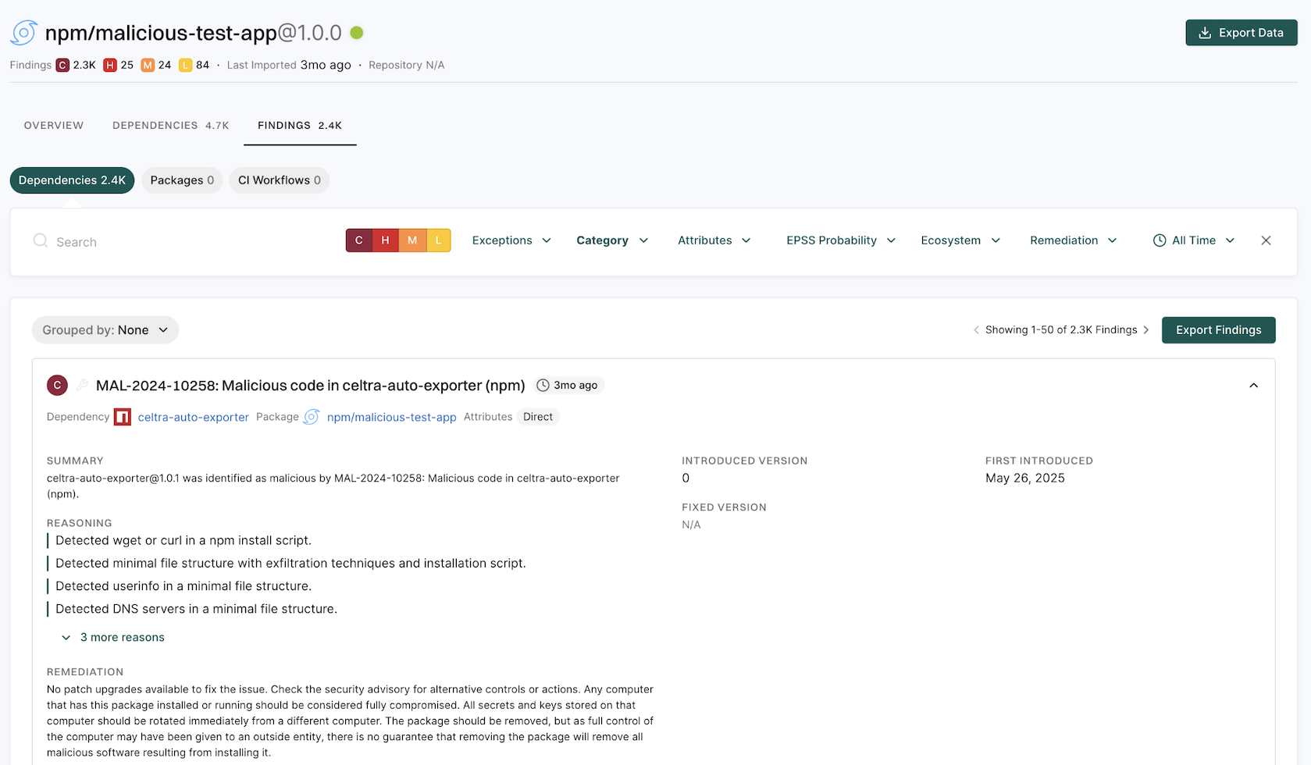Click the Export Findings button

[1218, 329]
